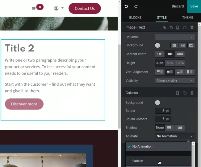This screenshot has width=201, height=167.
Task: Click the Border width input field
Action: tap(163, 111)
